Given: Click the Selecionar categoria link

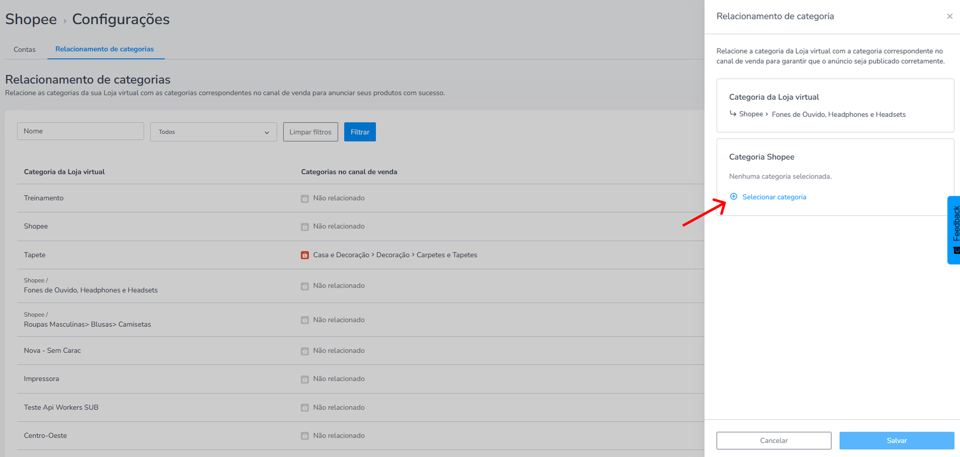Looking at the screenshot, I should coord(774,197).
